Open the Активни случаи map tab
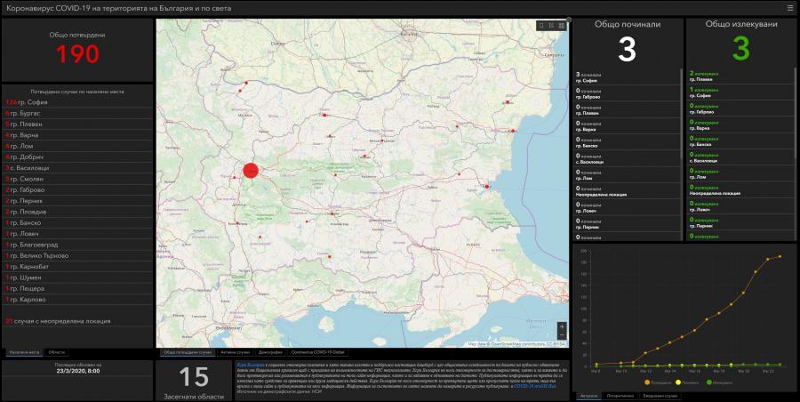 pos(236,353)
